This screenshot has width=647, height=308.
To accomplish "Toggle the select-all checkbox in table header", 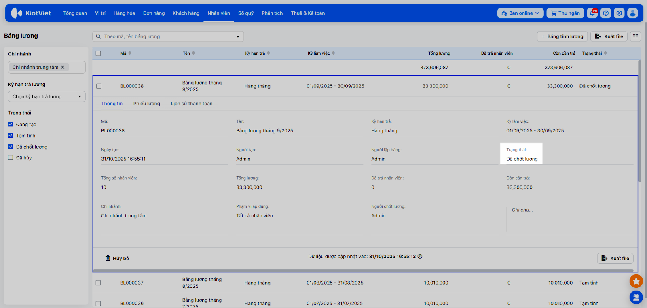I will pyautogui.click(x=98, y=53).
